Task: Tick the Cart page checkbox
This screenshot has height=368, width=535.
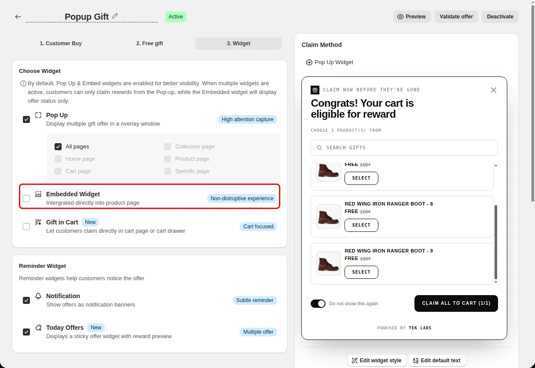Action: pos(58,171)
